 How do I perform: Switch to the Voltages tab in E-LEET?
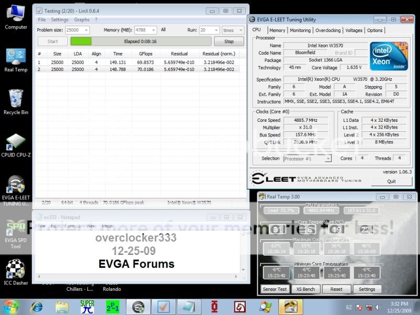353,30
